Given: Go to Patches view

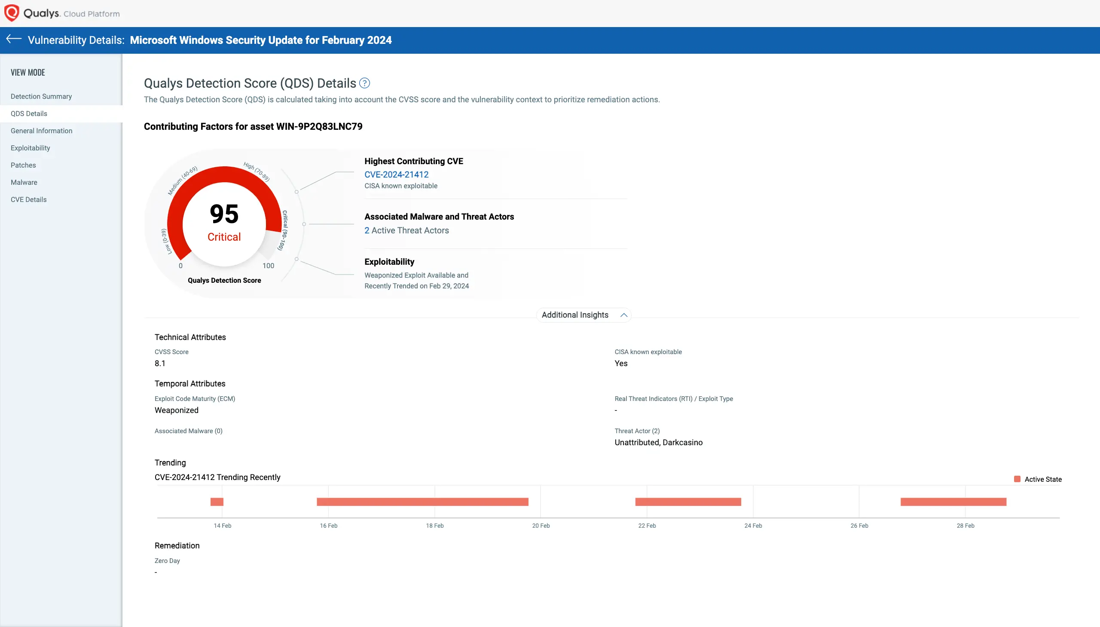Looking at the screenshot, I should 23,165.
